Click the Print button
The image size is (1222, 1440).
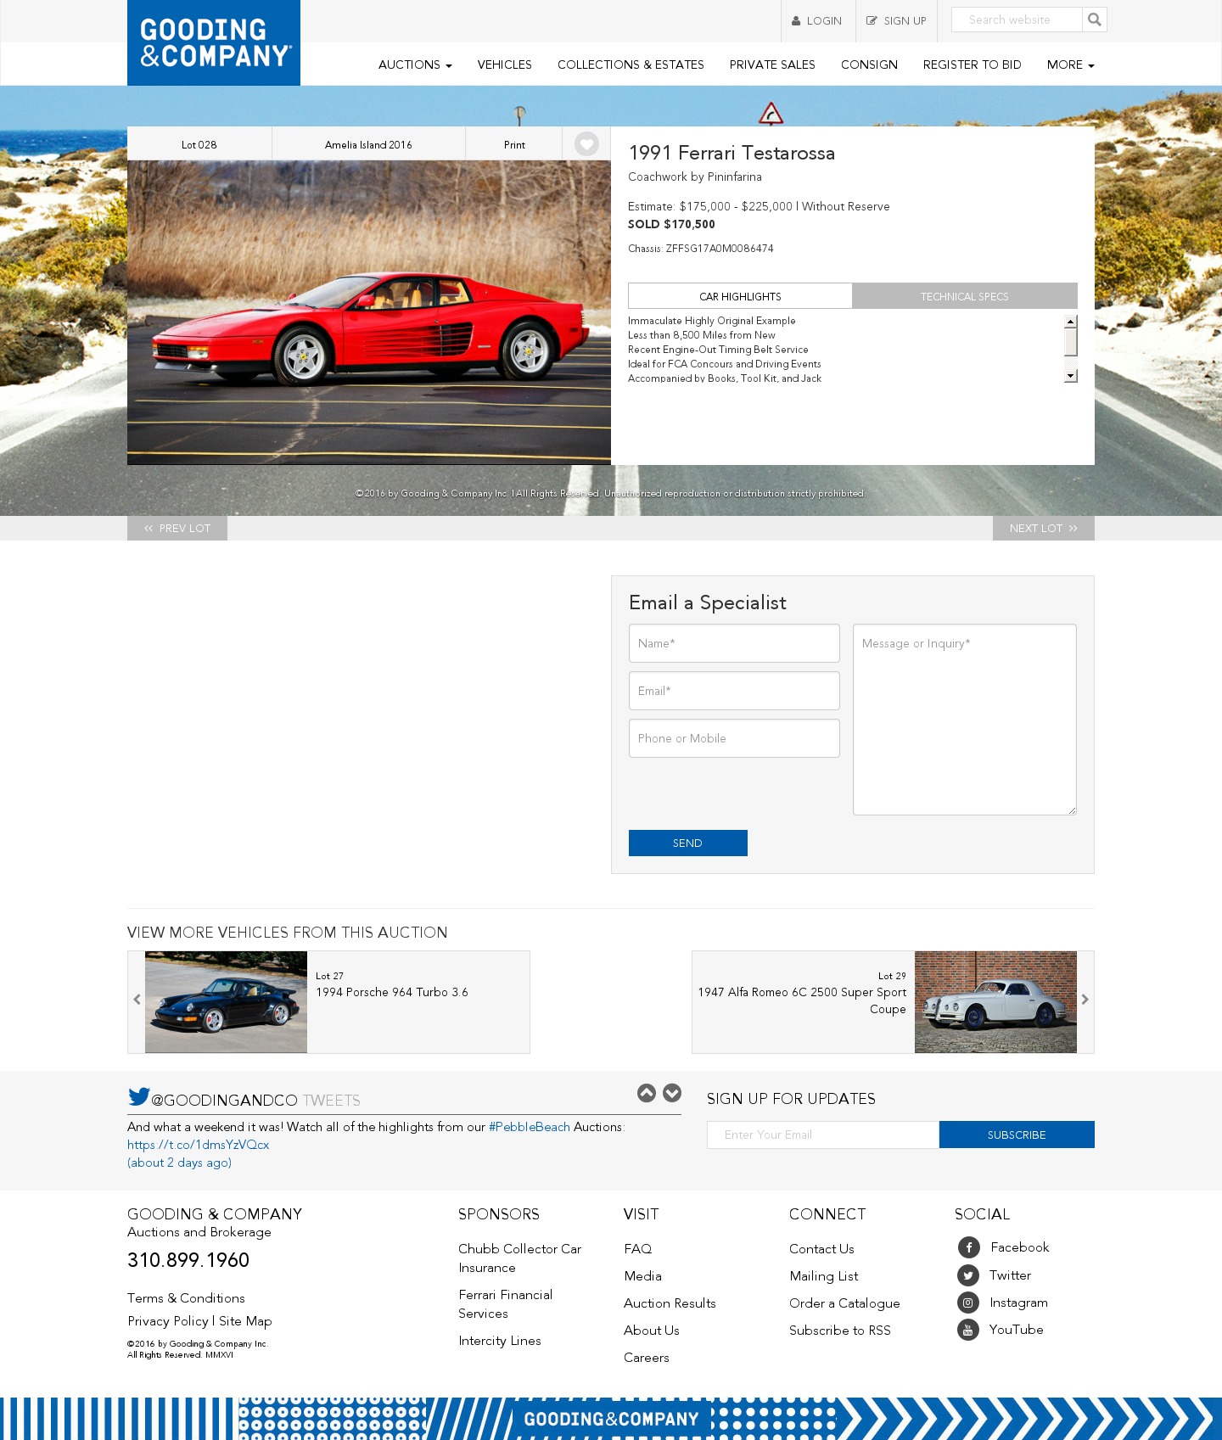514,144
